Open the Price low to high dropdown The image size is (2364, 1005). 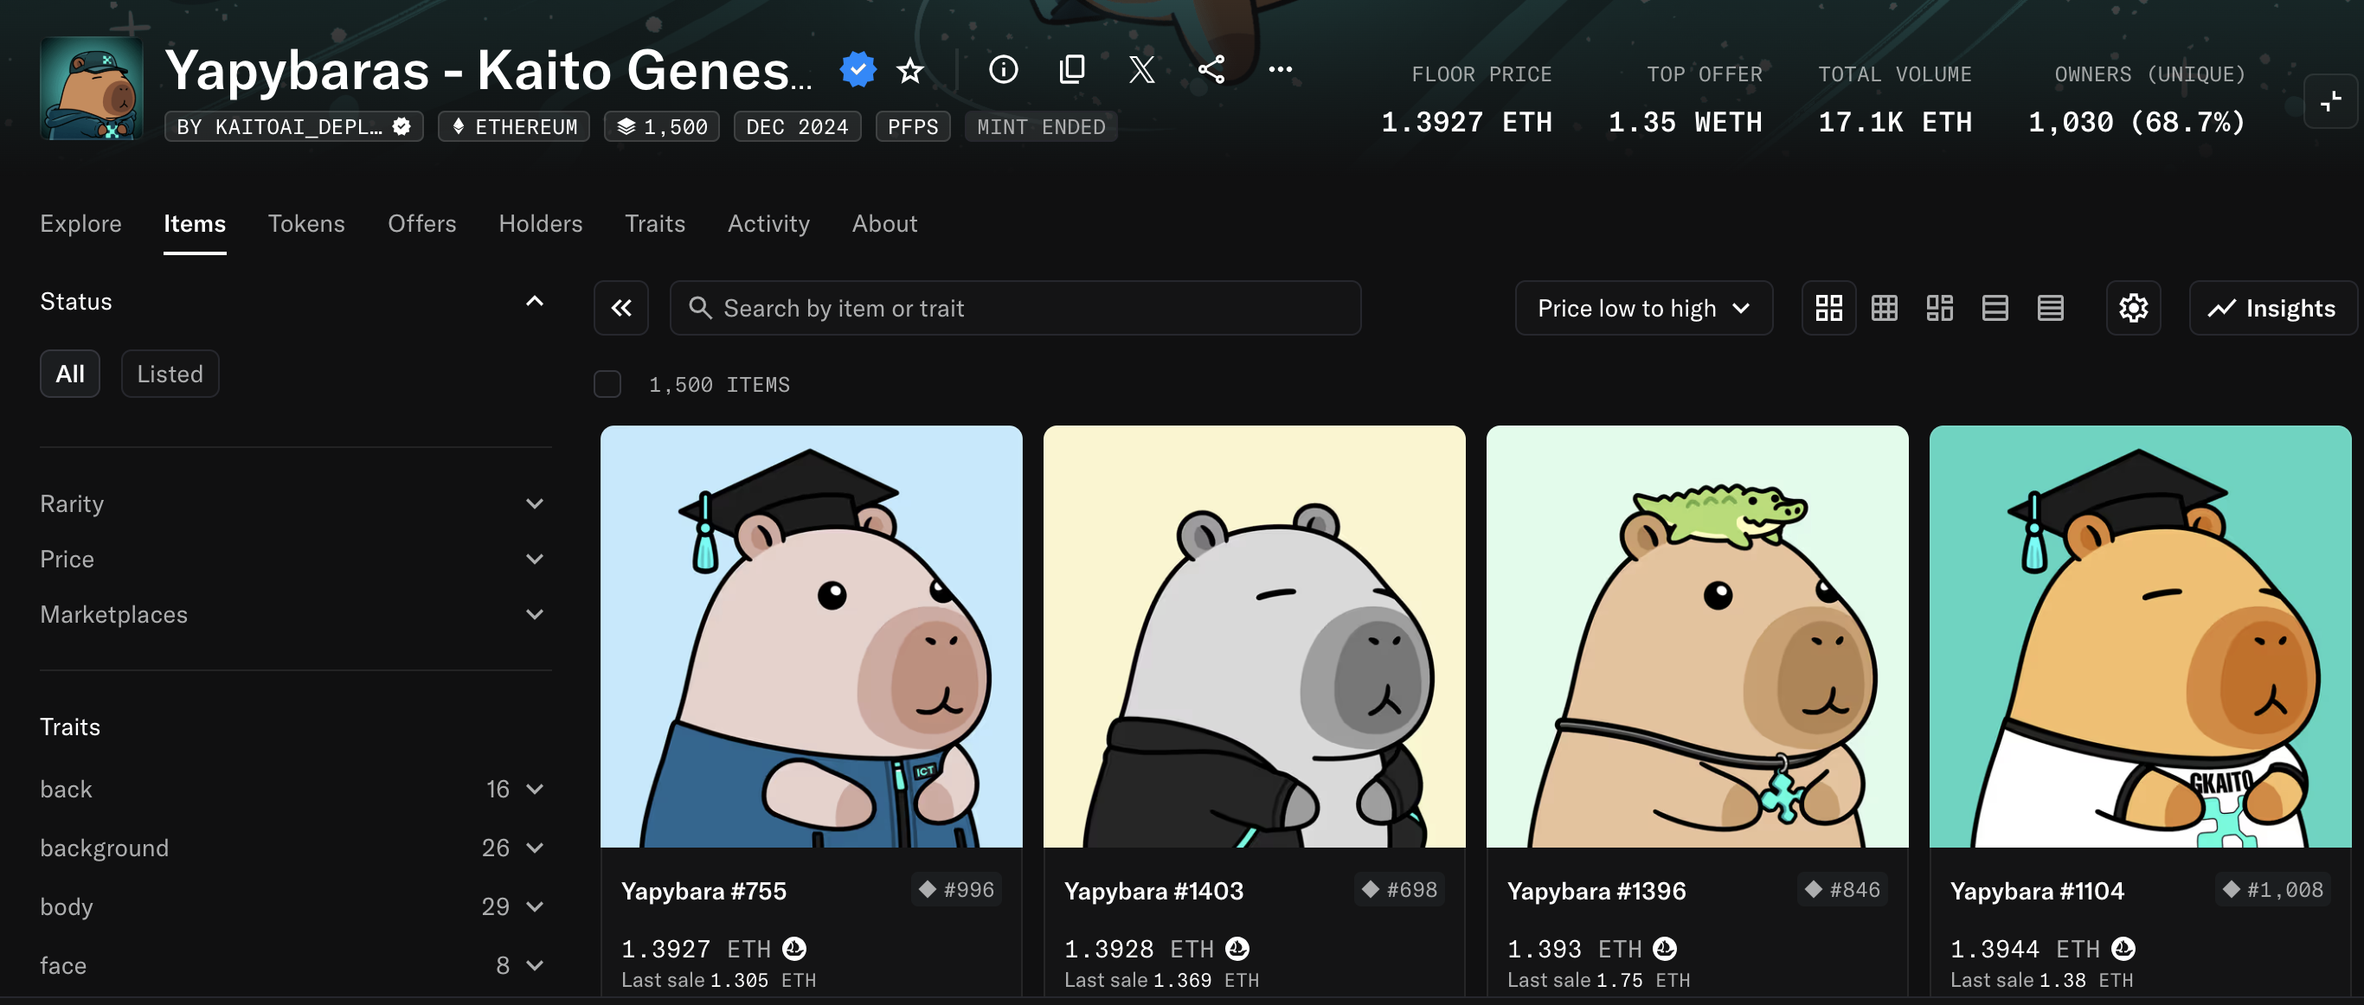click(1643, 308)
